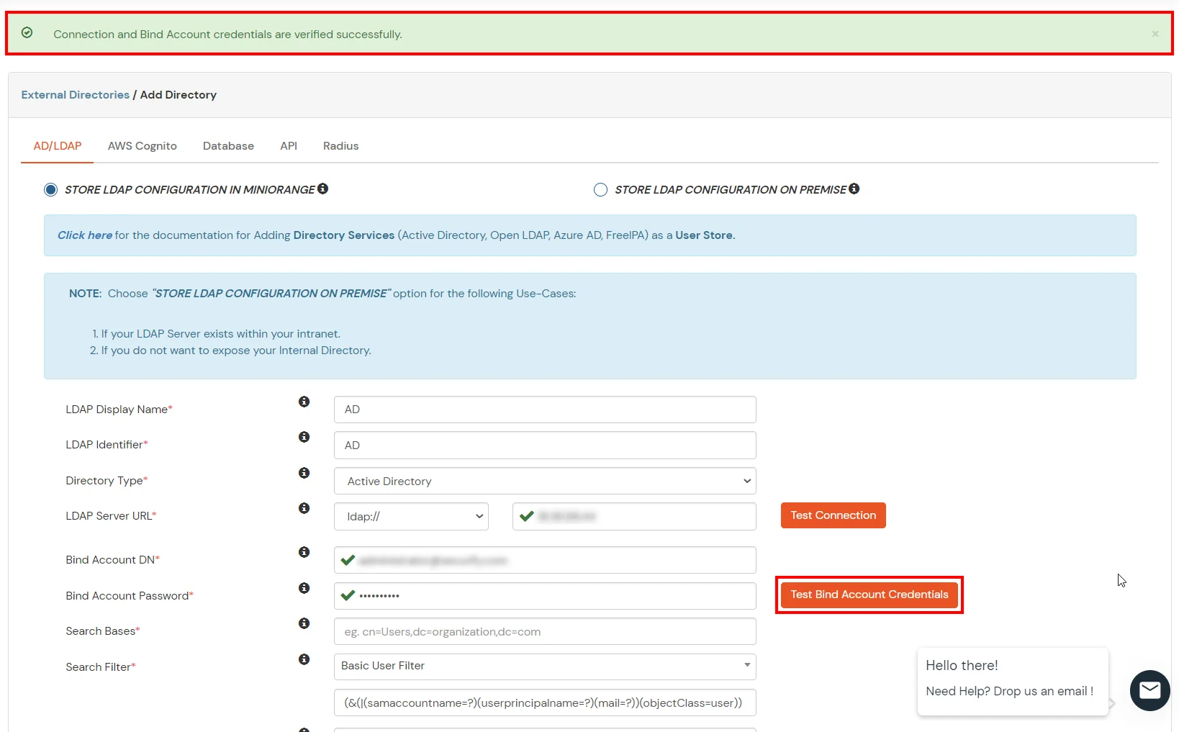Click info icon next to miniOrange storage option
This screenshot has width=1179, height=732.
tap(323, 189)
